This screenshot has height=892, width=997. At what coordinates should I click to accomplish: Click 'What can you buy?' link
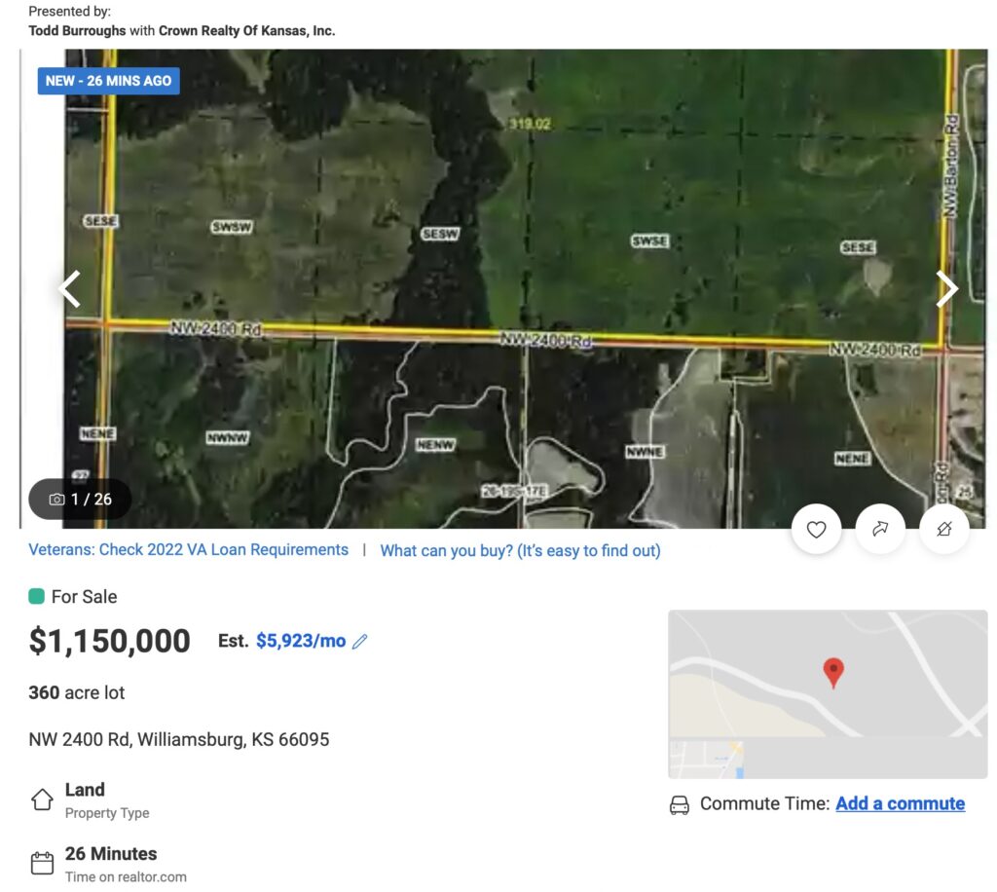(x=520, y=551)
